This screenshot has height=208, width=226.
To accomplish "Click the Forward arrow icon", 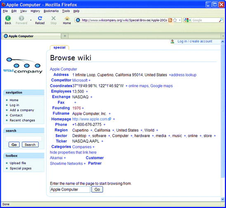I will [21, 18].
